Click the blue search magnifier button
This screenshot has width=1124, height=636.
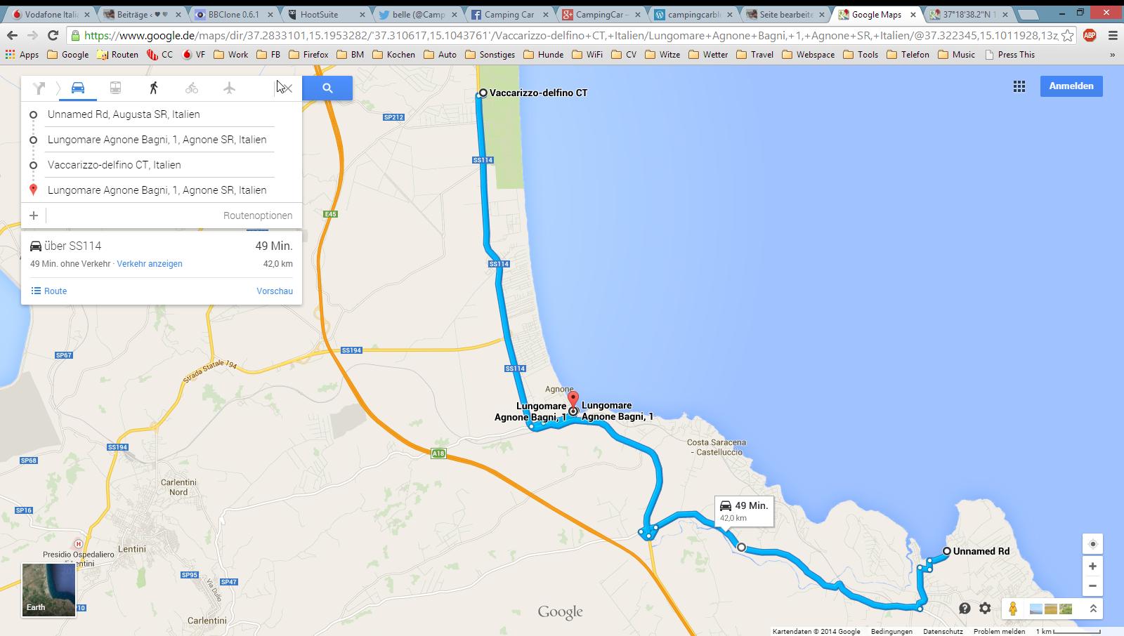click(x=327, y=88)
